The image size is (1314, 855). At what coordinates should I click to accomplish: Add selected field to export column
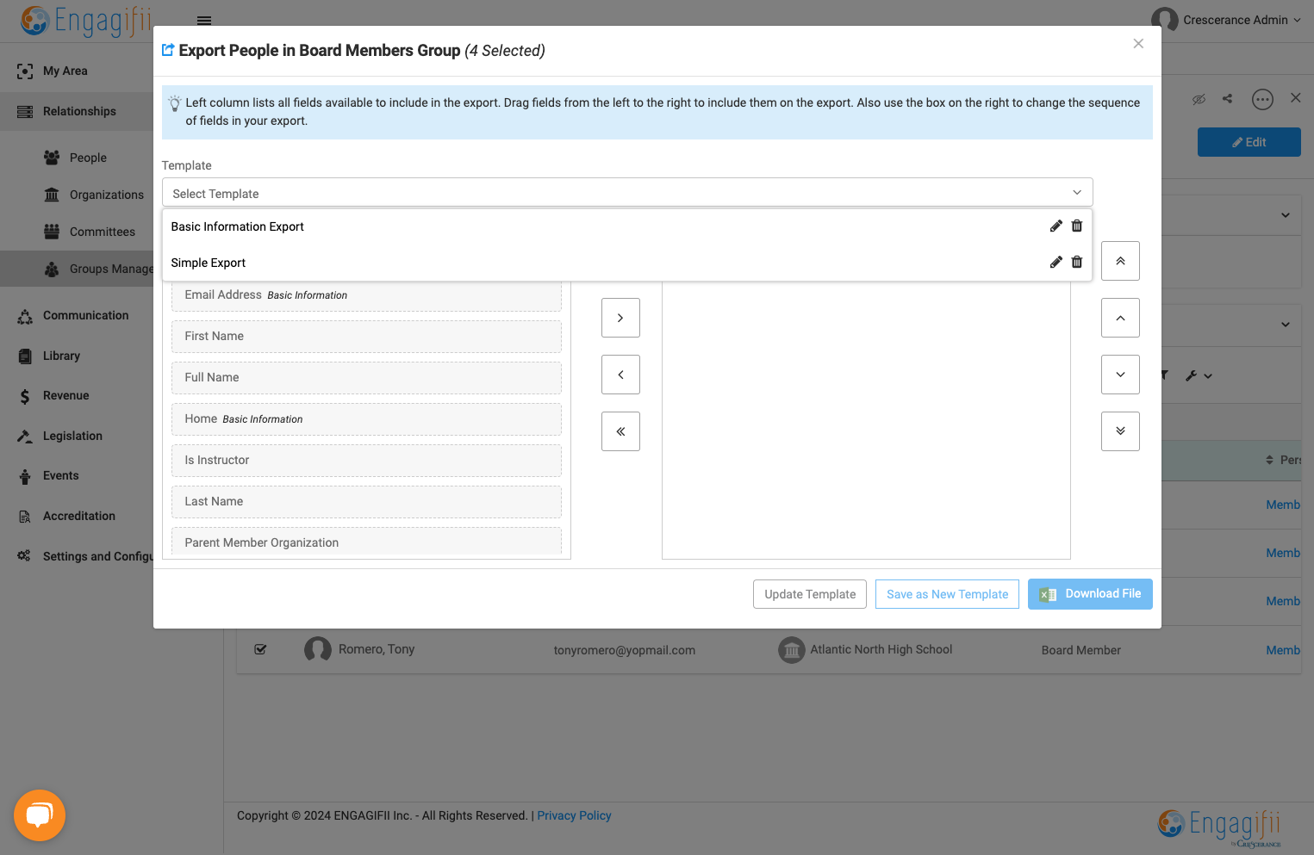pos(620,318)
